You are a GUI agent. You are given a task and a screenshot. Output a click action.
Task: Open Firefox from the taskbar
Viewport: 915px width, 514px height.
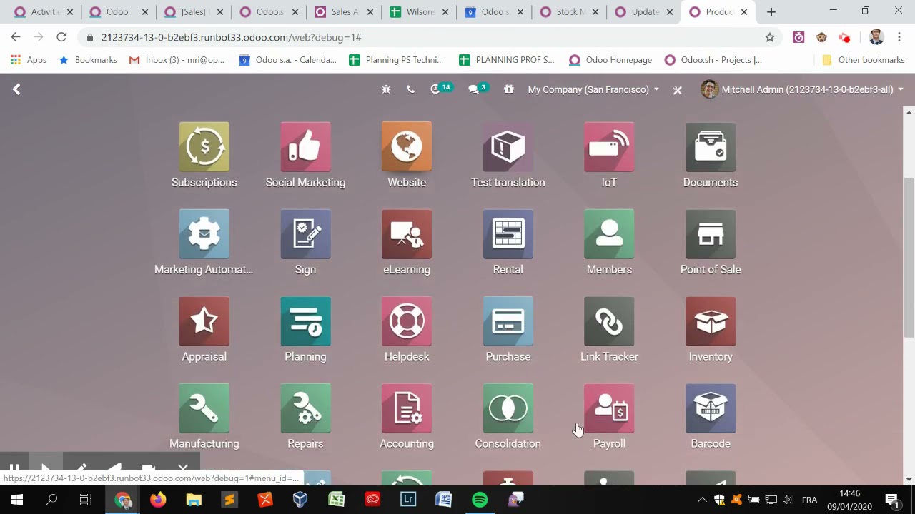[x=158, y=500]
